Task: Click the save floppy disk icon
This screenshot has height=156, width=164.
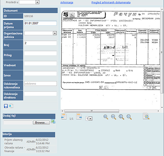Action: coord(6,106)
